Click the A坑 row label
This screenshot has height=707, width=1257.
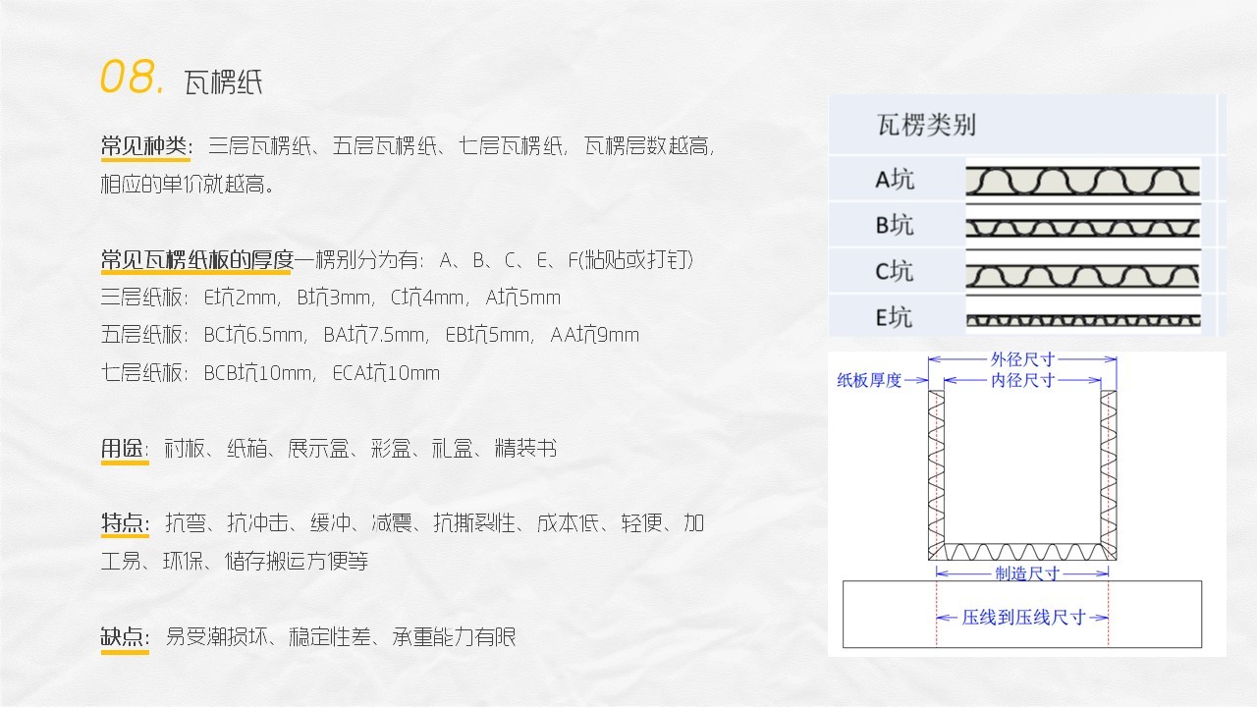tap(895, 180)
